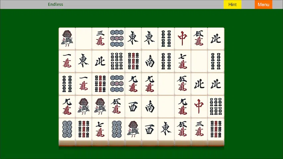This screenshot has width=283, height=159.
Task: Select the 北 north tile in top row
Action: click(216, 38)
